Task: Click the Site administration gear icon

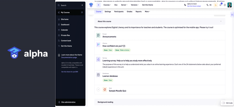Action: coord(59,102)
